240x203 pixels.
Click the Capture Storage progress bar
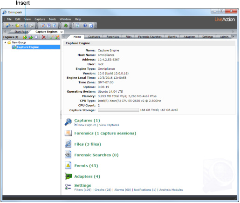click(x=118, y=110)
